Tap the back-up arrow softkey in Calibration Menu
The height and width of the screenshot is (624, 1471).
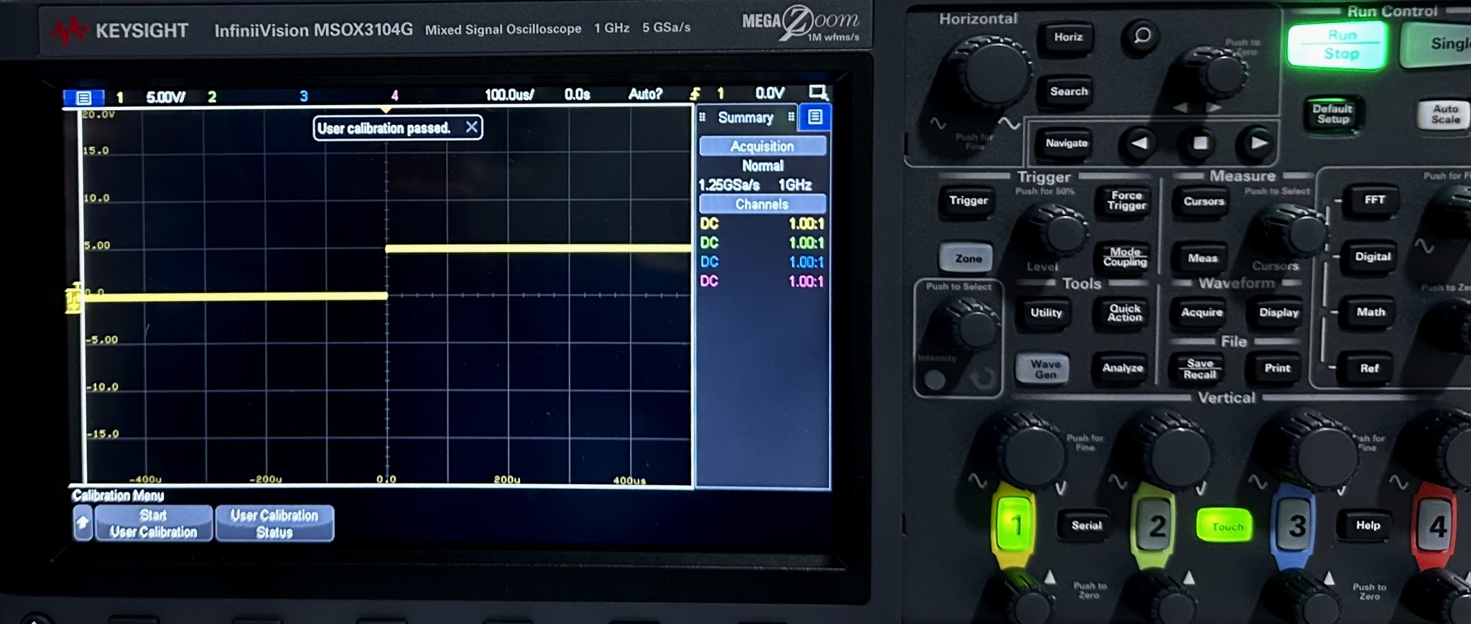(x=83, y=523)
